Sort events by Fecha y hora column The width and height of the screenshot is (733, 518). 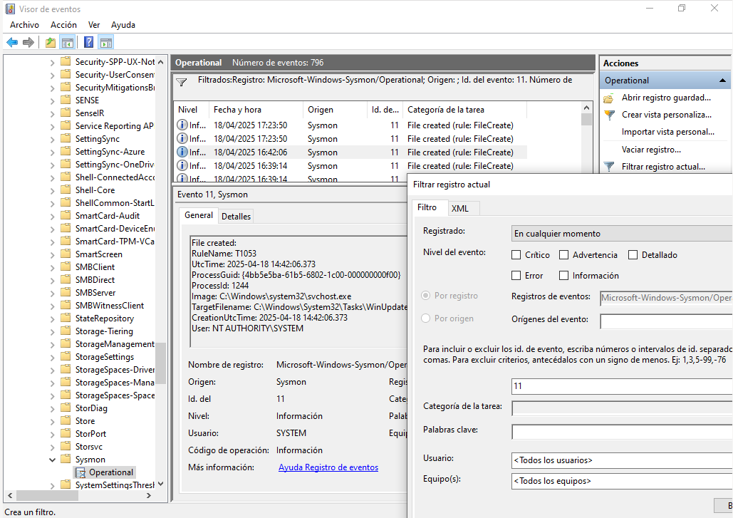[256, 110]
